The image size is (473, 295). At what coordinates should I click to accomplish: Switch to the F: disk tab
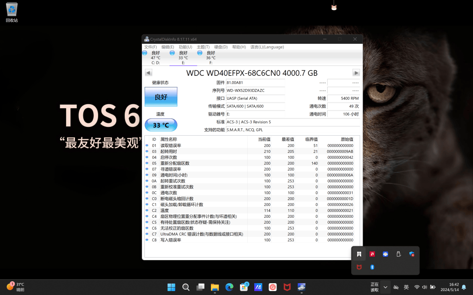point(210,58)
